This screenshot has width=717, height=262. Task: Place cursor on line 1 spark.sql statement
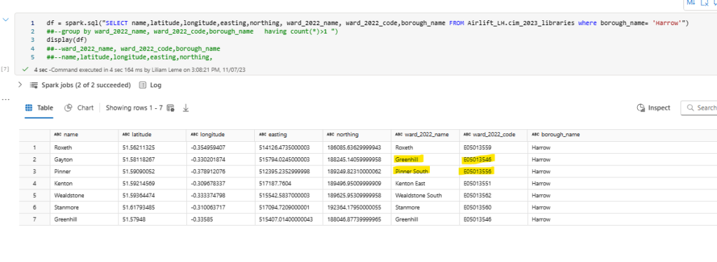click(367, 22)
